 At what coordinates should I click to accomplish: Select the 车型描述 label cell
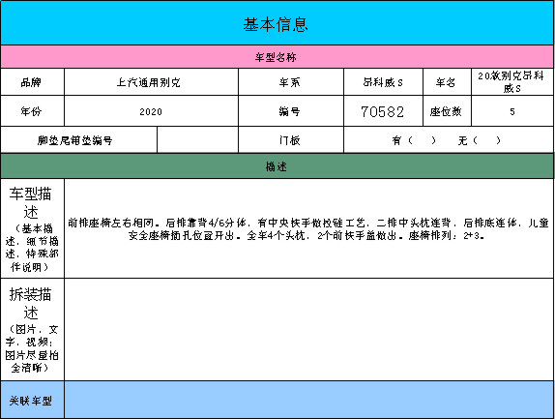[32, 228]
